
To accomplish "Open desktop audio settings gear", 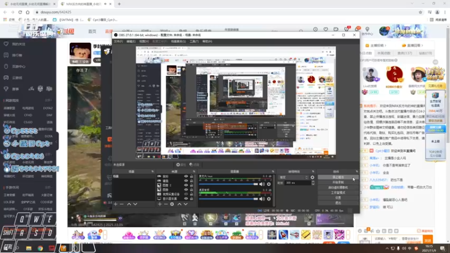I will pyautogui.click(x=269, y=199).
